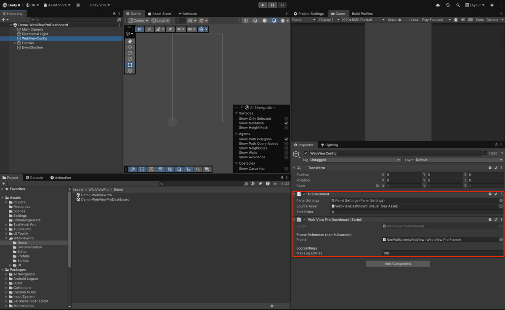Open the undo history icon
Image resolution: width=505 pixels, height=310 pixels.
tap(448, 5)
